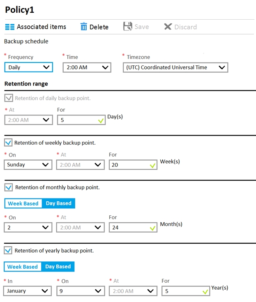This screenshot has height=302, width=256.
Task: Click the monthly retention For months field
Action: coord(129,228)
